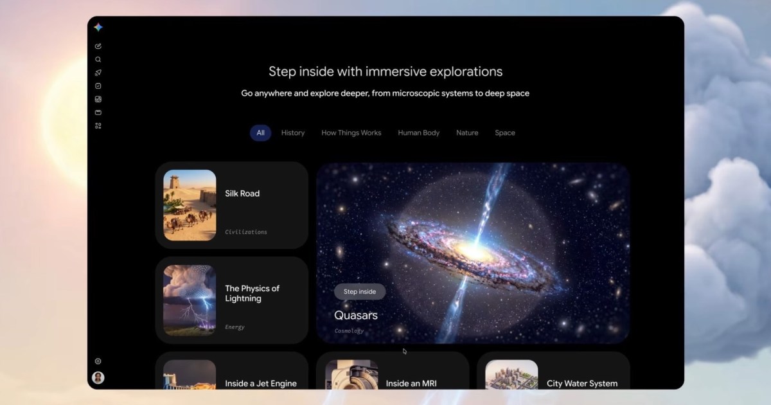Screen dimensions: 771x405
Task: Switch to the Space tab
Action: coord(505,133)
